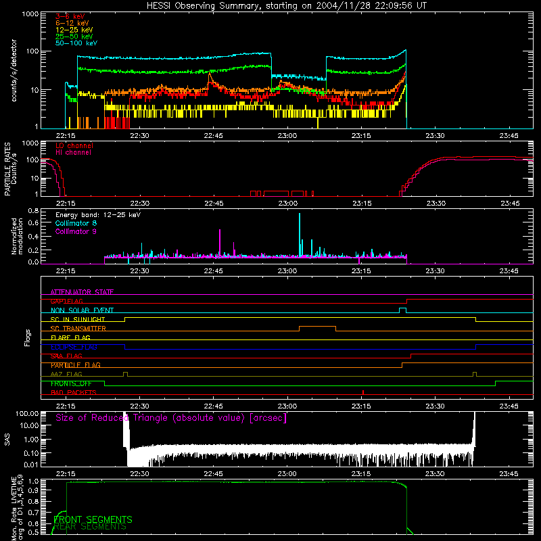This screenshot has height=541, width=541.
Task: Click the FRONT SEGMENTS legend label
Action: click(93, 519)
